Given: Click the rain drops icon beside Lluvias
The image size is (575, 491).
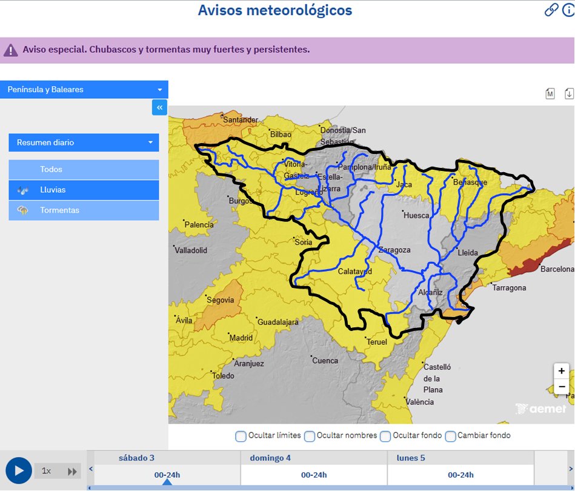Looking at the screenshot, I should pyautogui.click(x=23, y=190).
